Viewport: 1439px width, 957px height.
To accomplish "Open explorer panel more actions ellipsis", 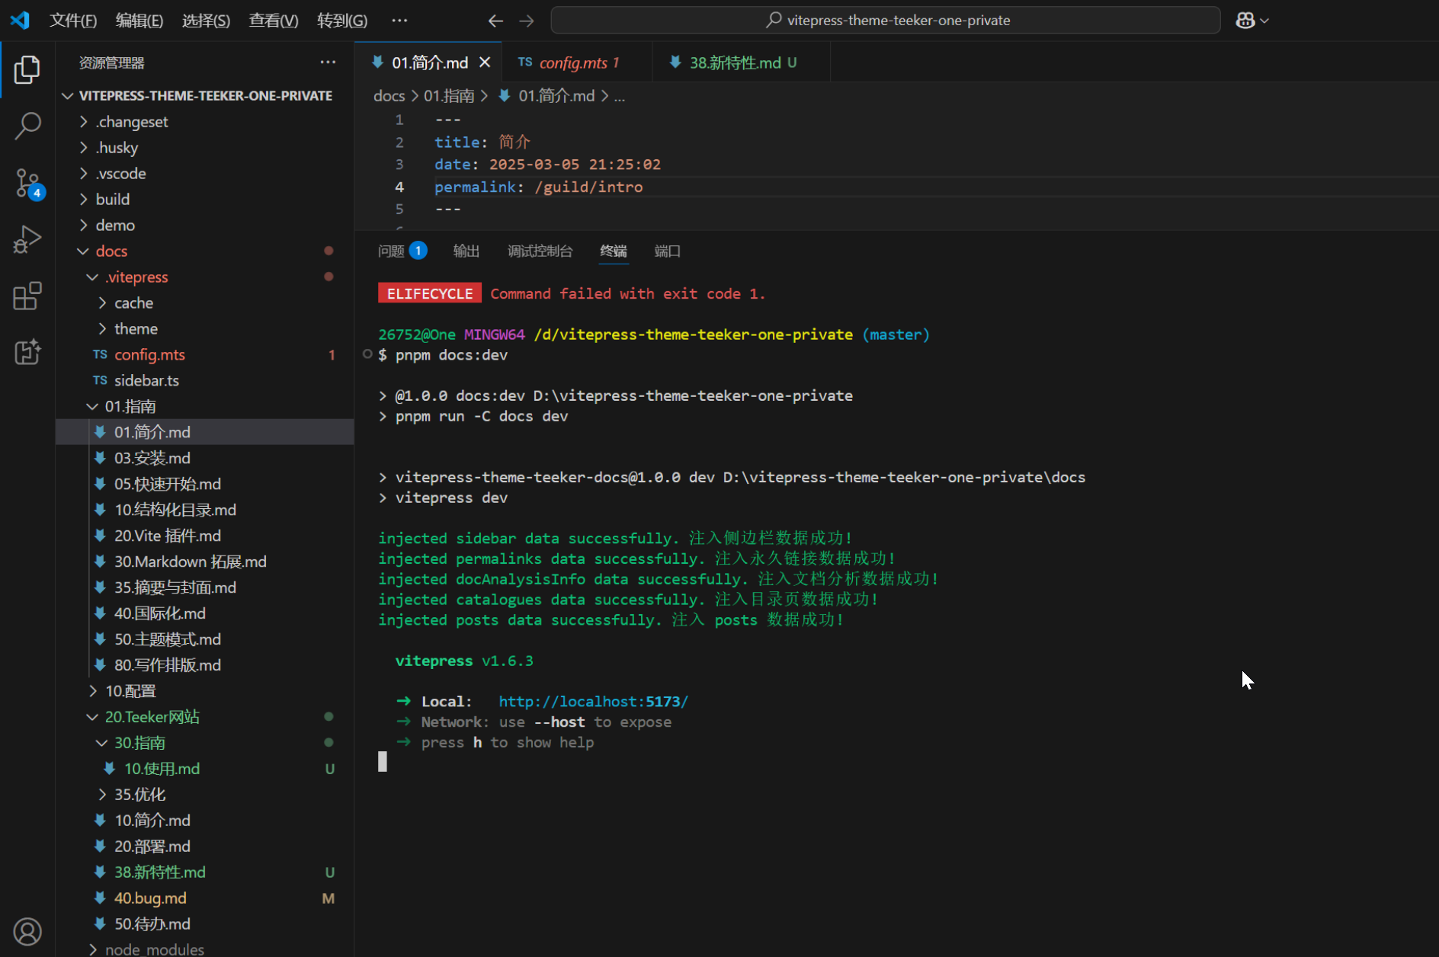I will click(328, 62).
